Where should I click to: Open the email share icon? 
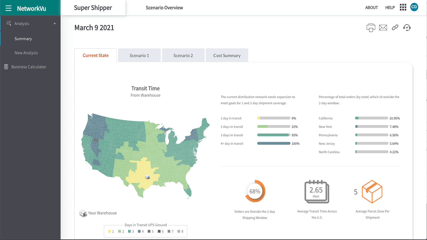383,27
